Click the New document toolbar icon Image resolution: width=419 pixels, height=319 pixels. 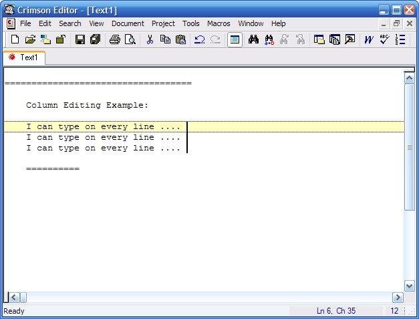(x=15, y=39)
